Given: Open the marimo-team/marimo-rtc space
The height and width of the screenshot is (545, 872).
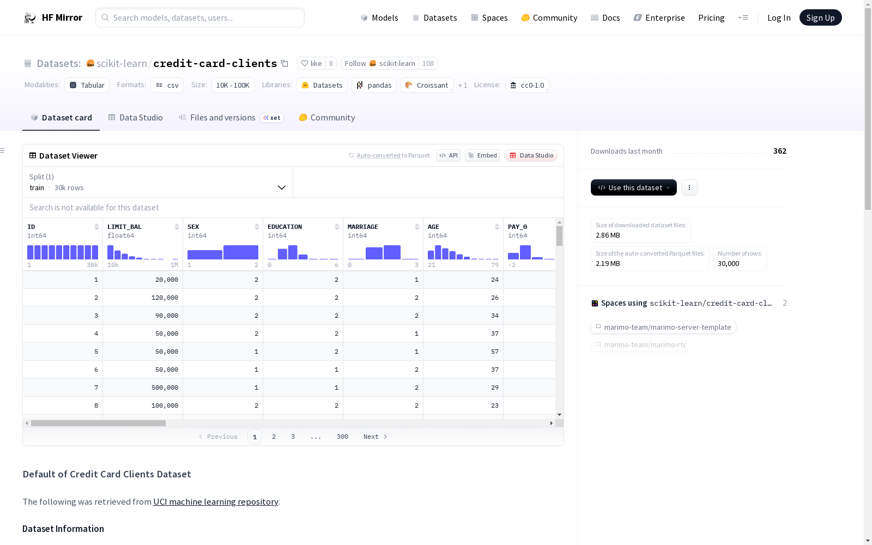Looking at the screenshot, I should [x=641, y=344].
